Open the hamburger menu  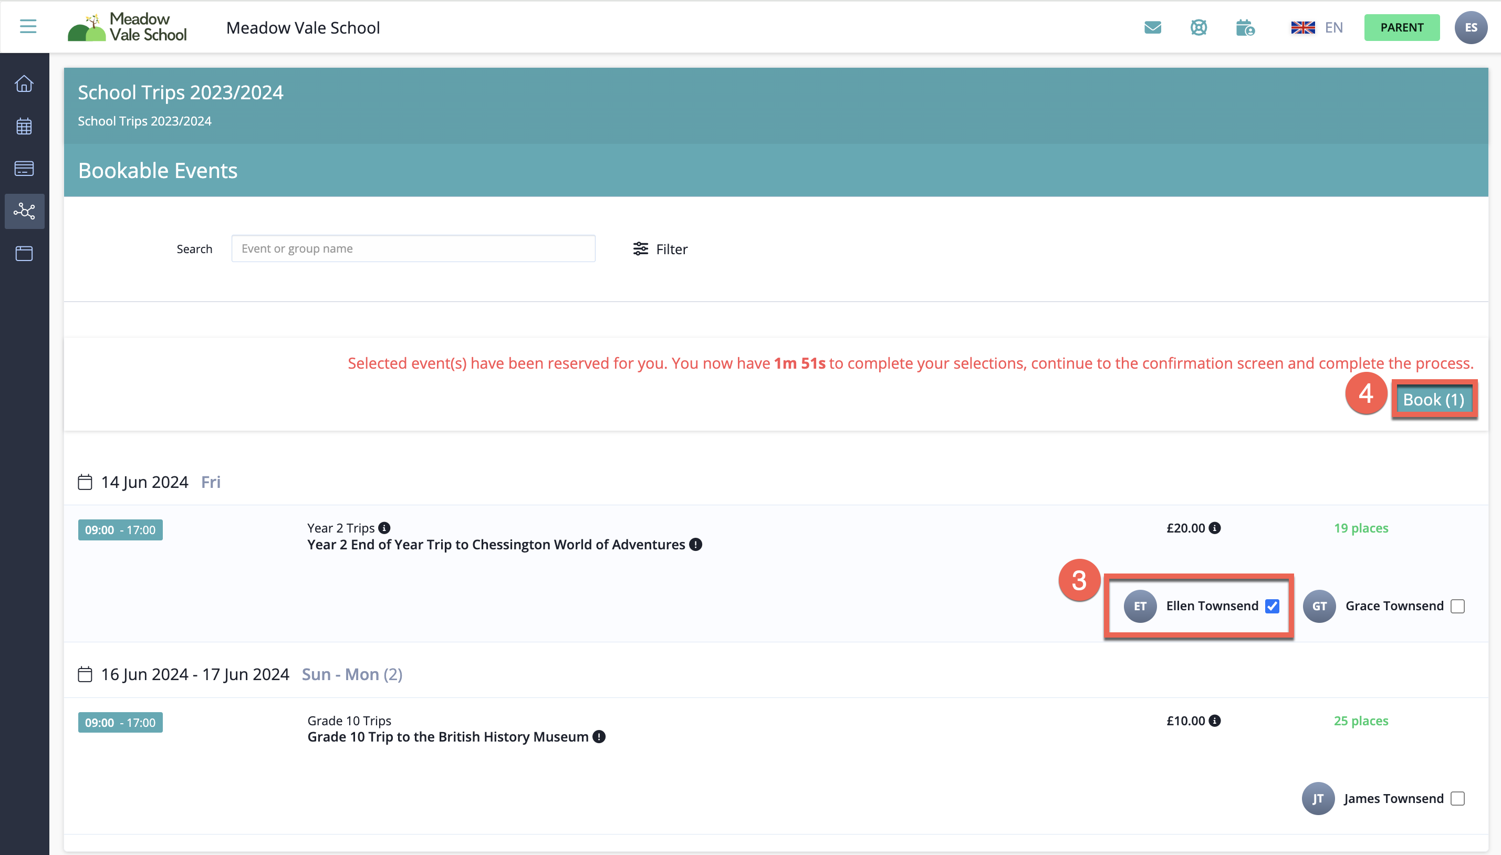28,26
